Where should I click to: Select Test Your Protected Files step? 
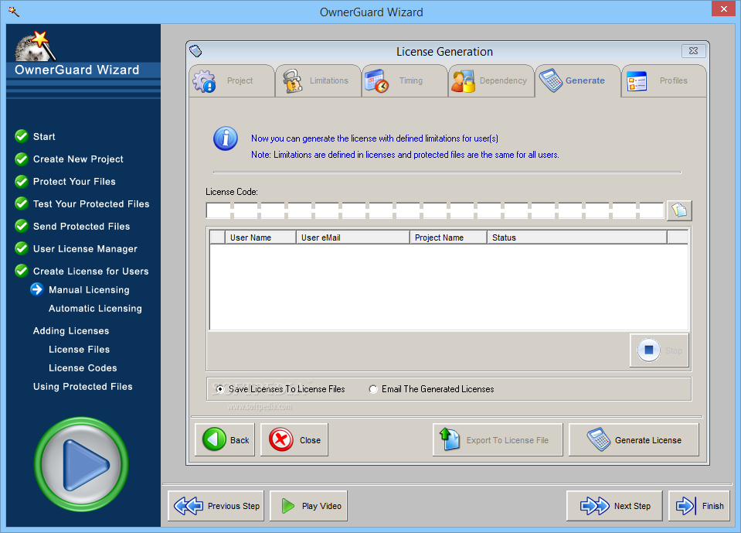[x=91, y=203]
